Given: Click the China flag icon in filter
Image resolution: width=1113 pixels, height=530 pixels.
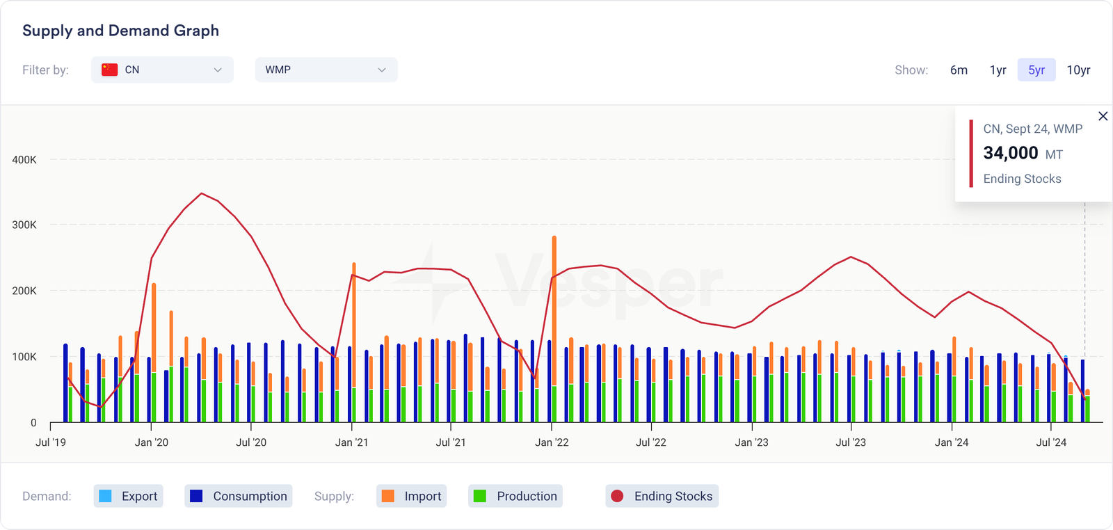Looking at the screenshot, I should (x=109, y=70).
